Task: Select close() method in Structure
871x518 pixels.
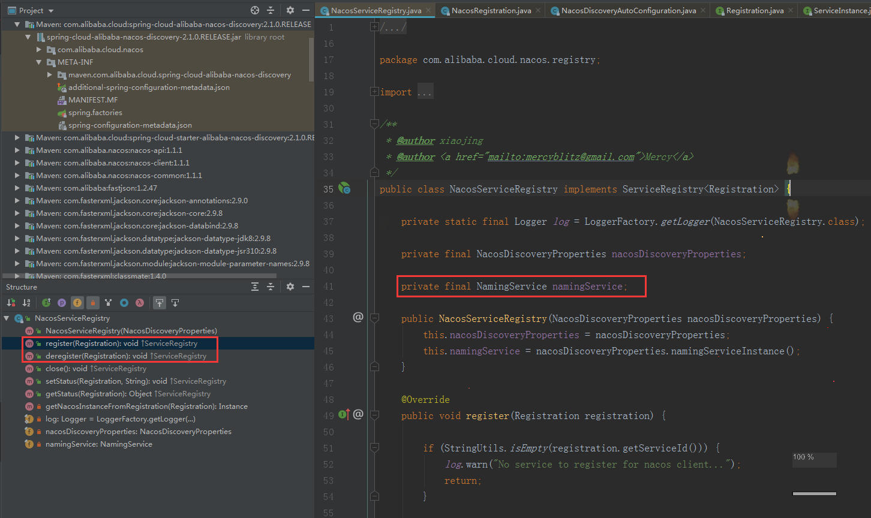Action: click(96, 369)
